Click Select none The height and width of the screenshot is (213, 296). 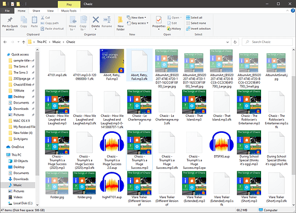(x=196, y=23)
